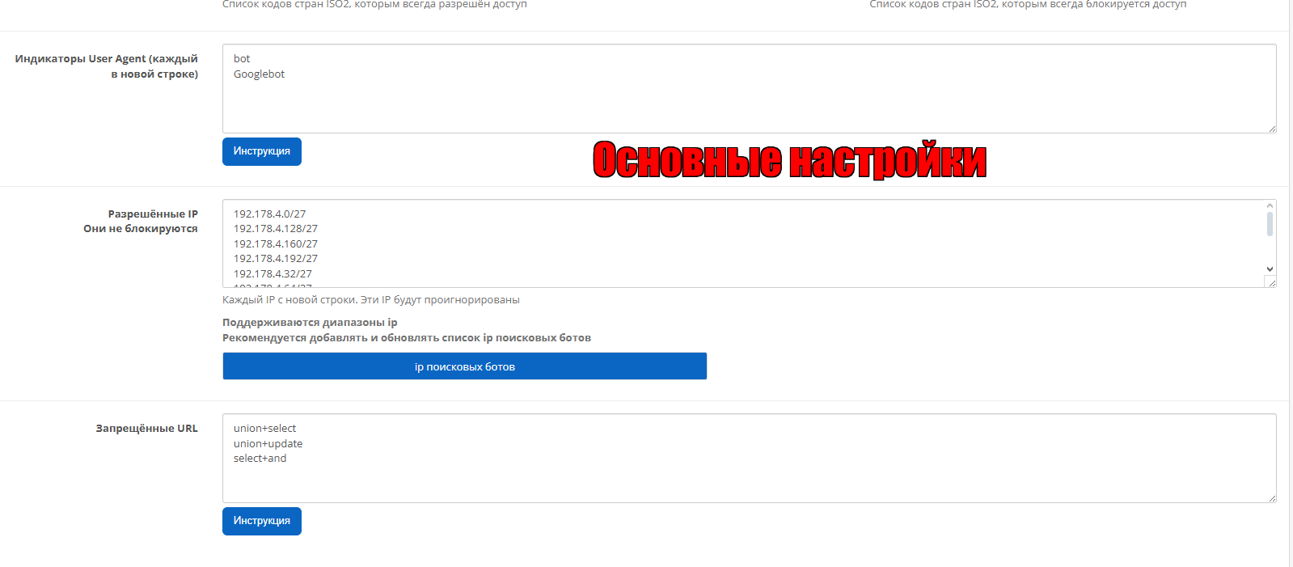Click the Инструкция button under Запрещённые URL

261,521
